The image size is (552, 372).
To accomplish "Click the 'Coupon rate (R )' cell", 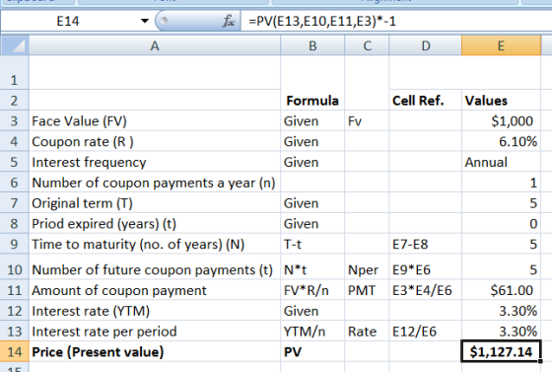I will click(x=155, y=141).
